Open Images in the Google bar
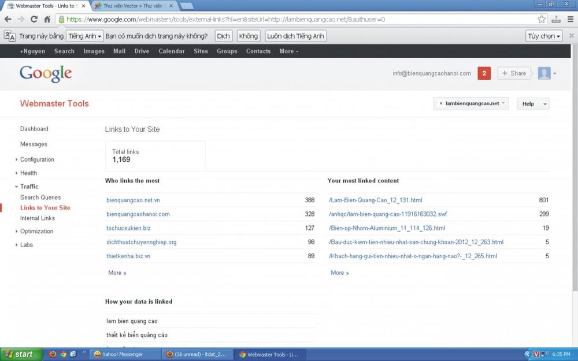The image size is (578, 361). pos(94,51)
